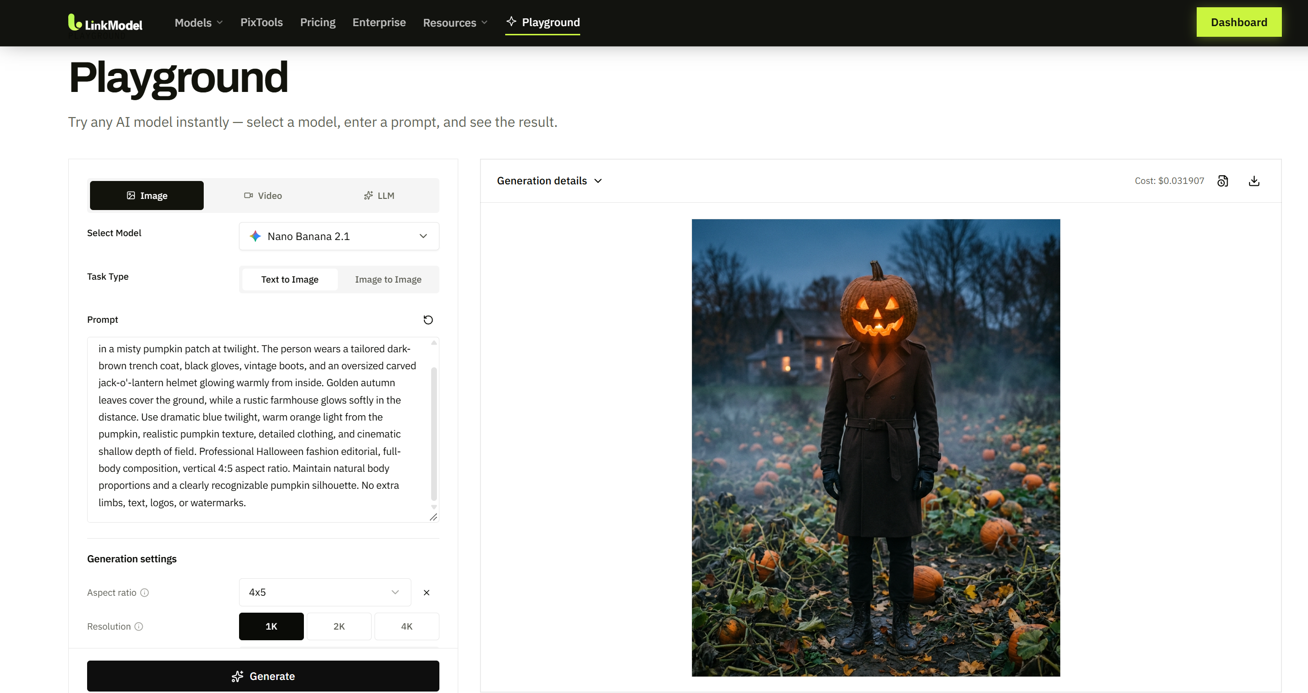Open PixTools in the navigation bar

tap(261, 22)
